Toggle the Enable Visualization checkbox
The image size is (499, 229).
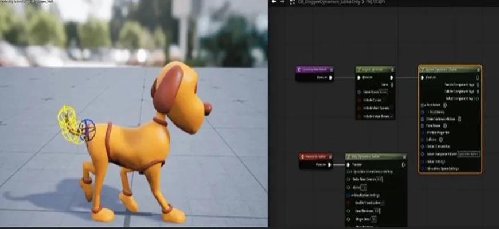pyautogui.click(x=383, y=203)
